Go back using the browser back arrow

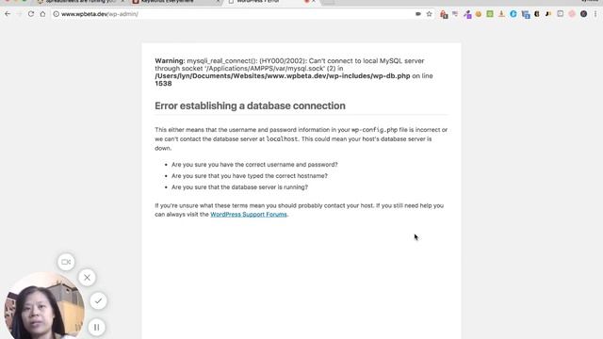click(8, 14)
